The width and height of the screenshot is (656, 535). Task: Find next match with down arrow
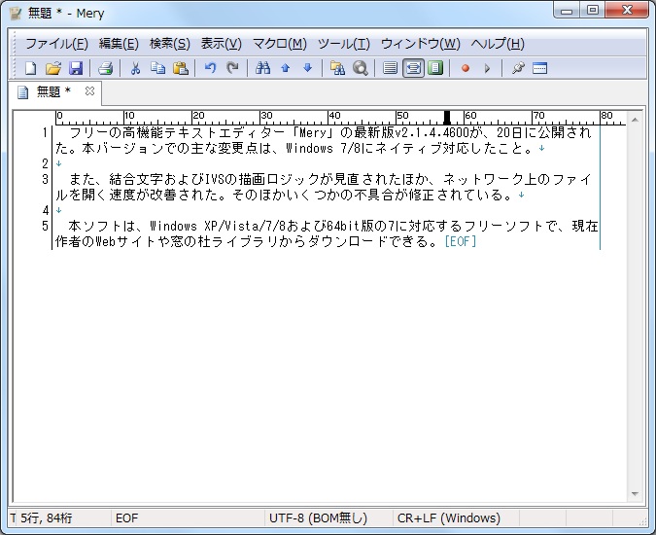(307, 68)
